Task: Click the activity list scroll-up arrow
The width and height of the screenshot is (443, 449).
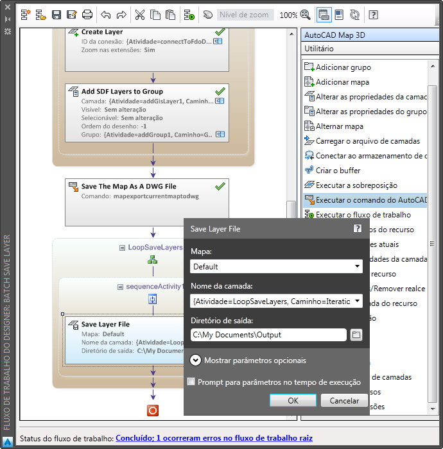Action: click(433, 66)
